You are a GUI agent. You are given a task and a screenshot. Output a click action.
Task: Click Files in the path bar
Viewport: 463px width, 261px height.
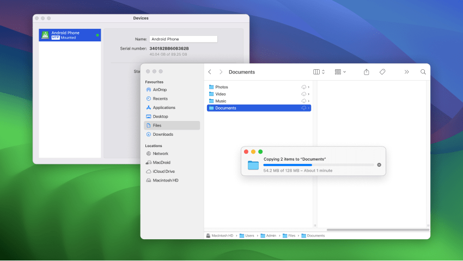289,235
